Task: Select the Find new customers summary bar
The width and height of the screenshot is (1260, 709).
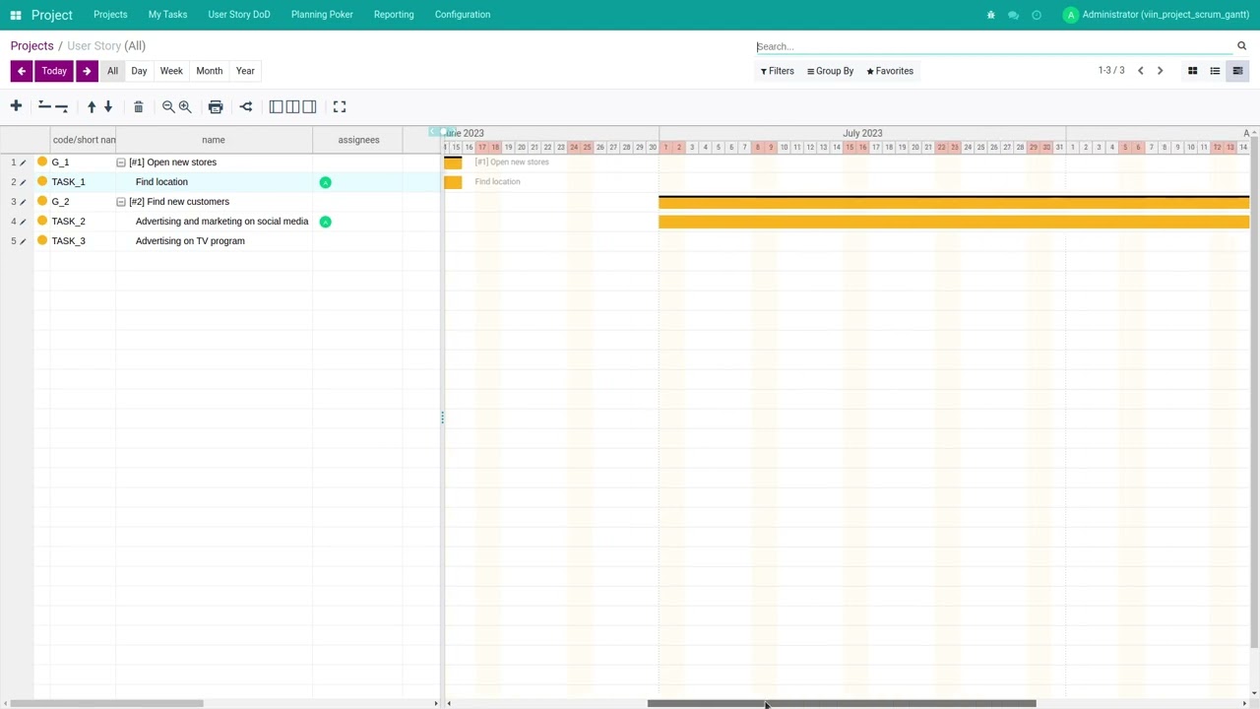Action: [x=954, y=202]
